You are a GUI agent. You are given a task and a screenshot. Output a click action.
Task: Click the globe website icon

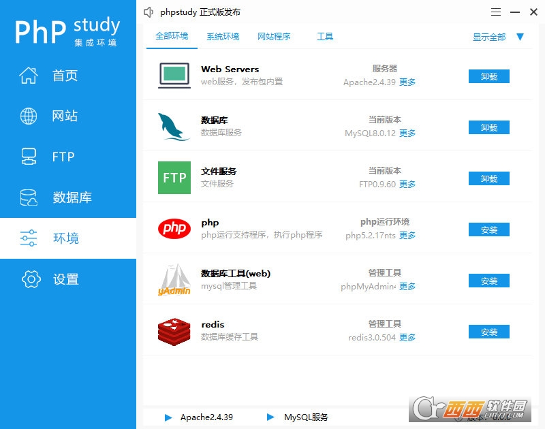click(29, 116)
